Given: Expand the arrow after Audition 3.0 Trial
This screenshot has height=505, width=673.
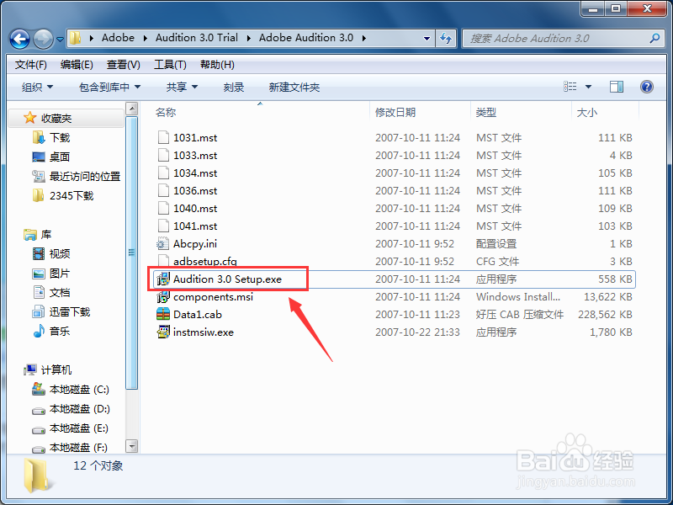Looking at the screenshot, I should click(x=248, y=38).
